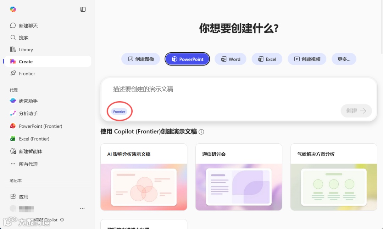Open PowerPoint (Frontier) agent

click(48, 126)
